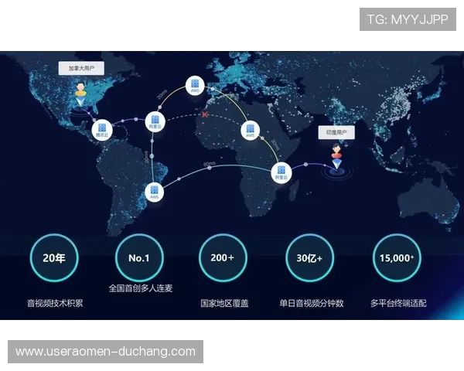464x371 pixels.
Task: Click the 多平台终端适配 caption
Action: 397,303
